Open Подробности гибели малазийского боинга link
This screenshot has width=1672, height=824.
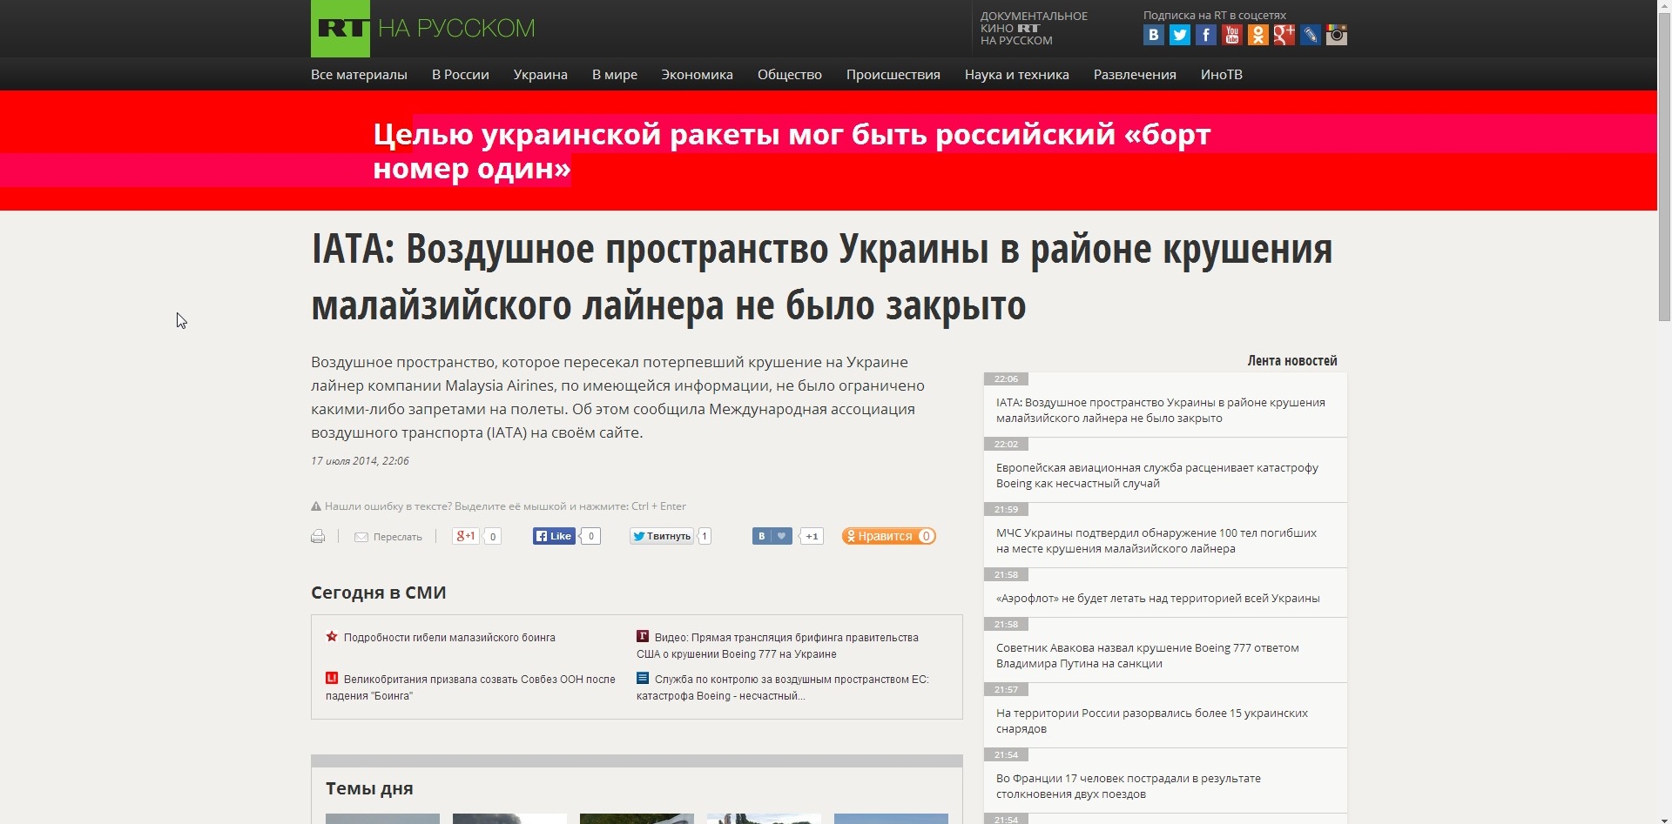click(449, 638)
